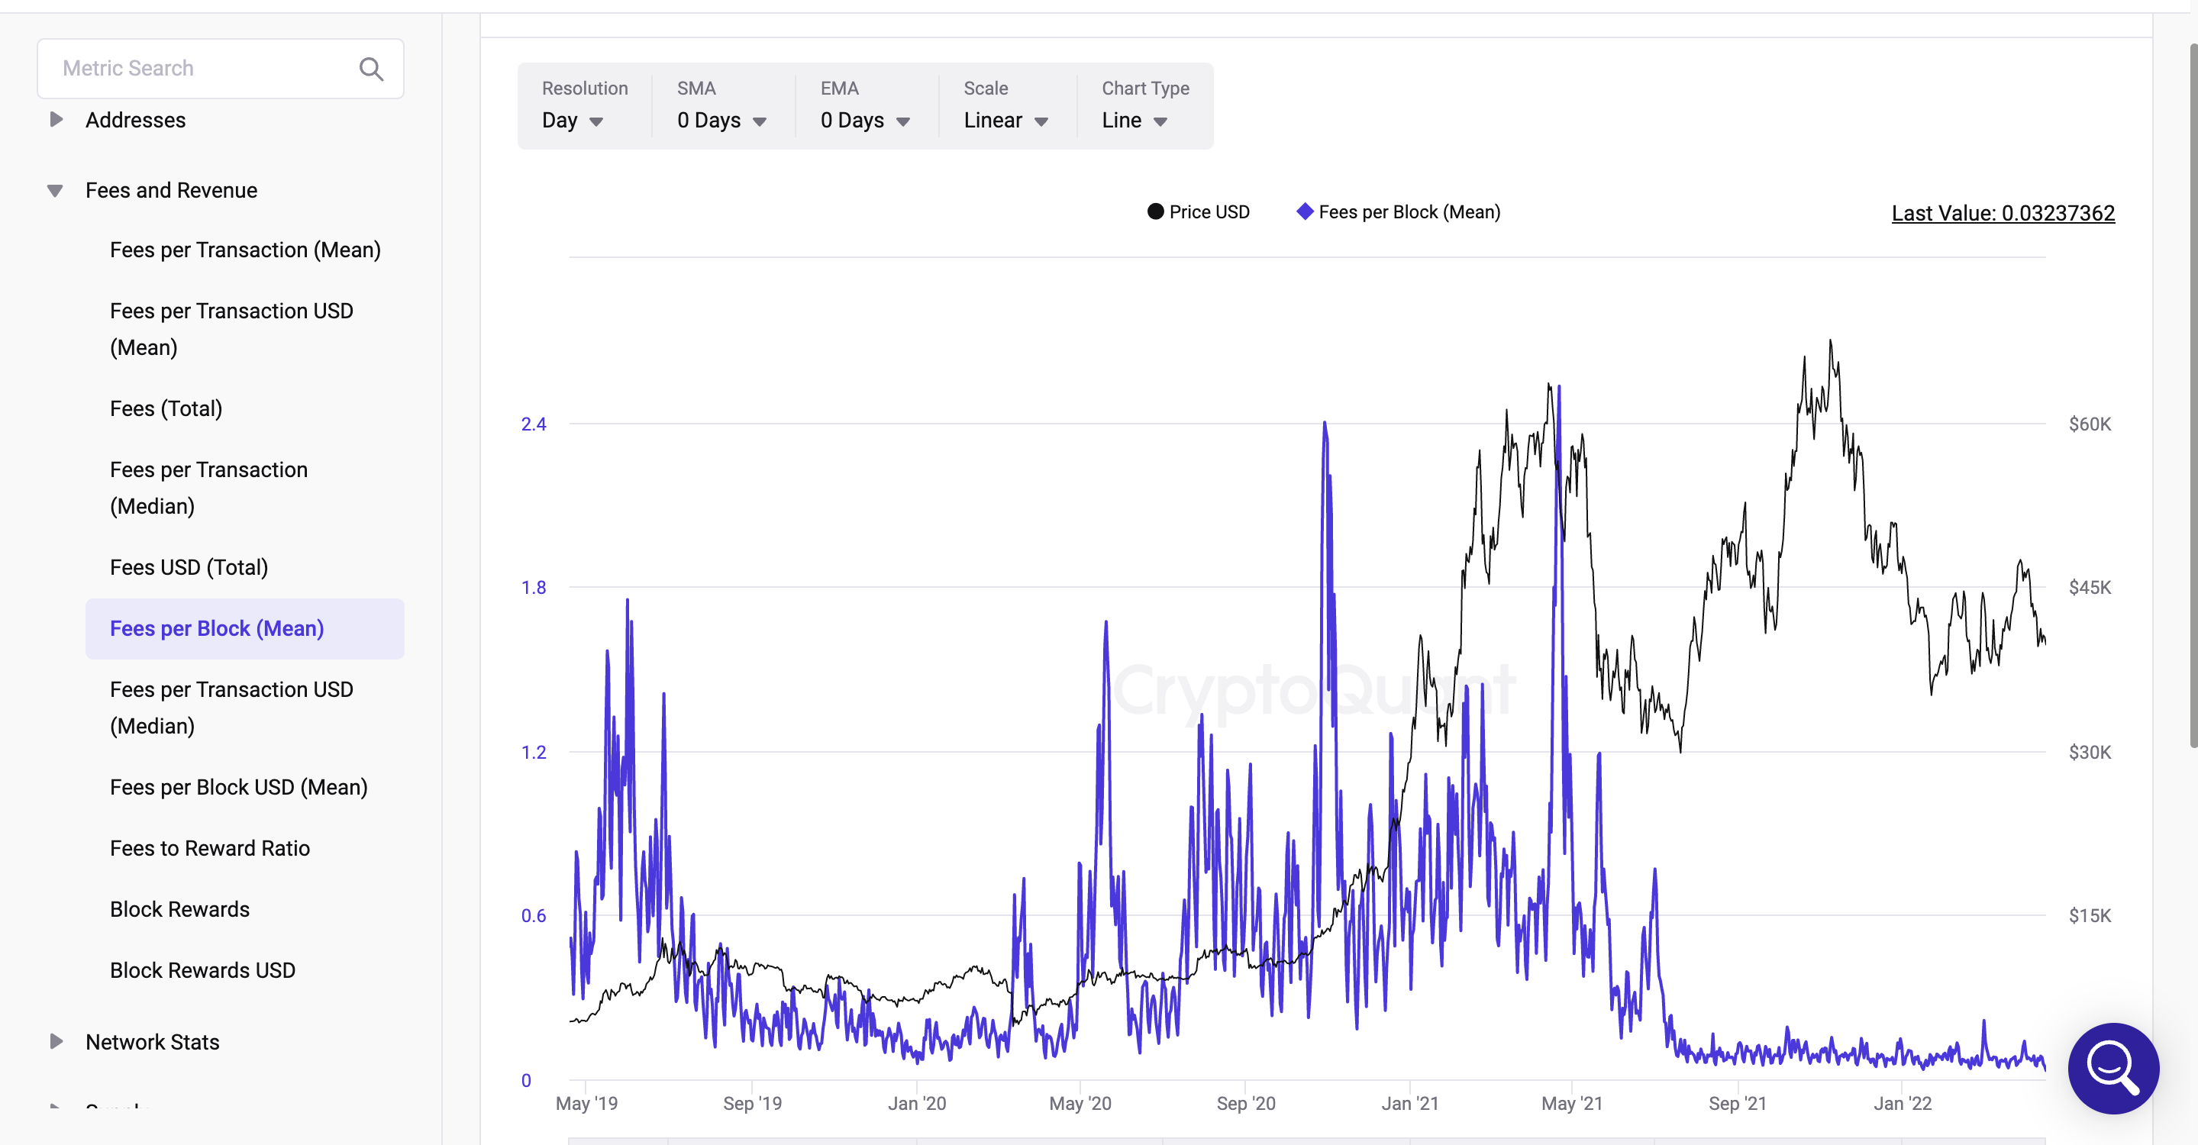Click the 1.8 fee axis label
Image resolution: width=2198 pixels, height=1145 pixels.
click(x=534, y=587)
